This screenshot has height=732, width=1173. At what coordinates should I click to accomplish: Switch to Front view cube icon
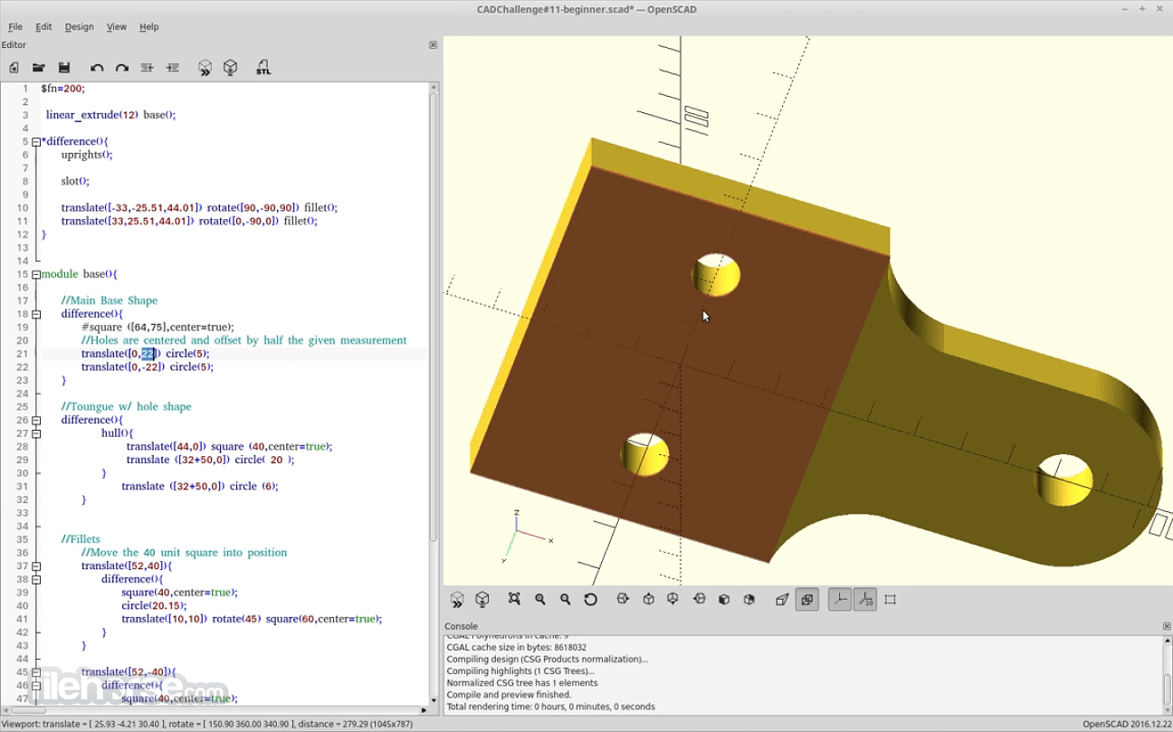coord(724,599)
